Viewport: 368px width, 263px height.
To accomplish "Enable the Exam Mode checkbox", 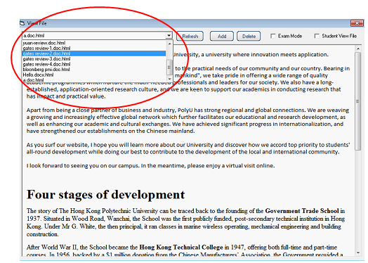I will coord(273,36).
